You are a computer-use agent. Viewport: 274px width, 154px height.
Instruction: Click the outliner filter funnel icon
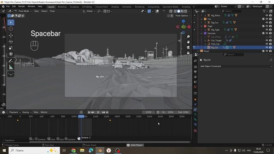[264, 11]
